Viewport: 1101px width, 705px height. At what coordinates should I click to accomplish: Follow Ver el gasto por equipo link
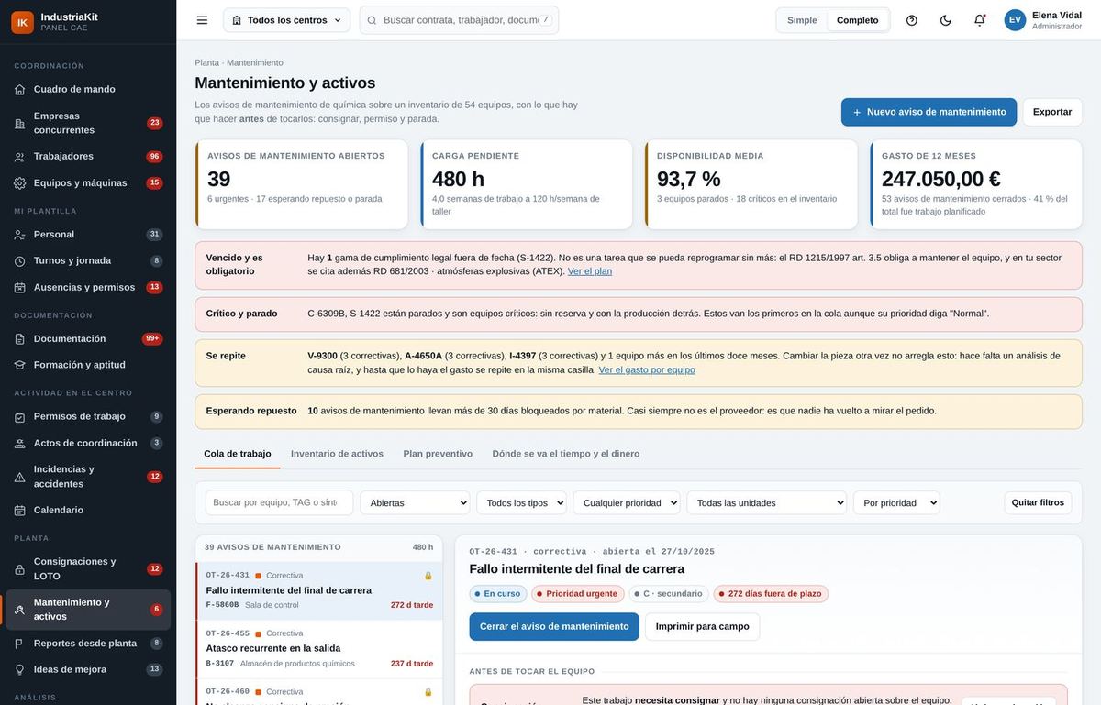point(647,370)
